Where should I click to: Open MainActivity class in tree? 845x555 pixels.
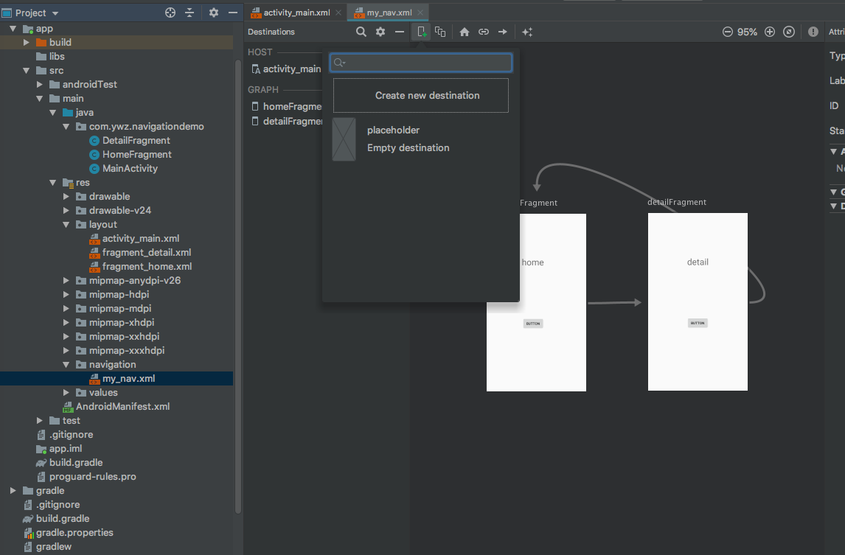[x=123, y=169]
